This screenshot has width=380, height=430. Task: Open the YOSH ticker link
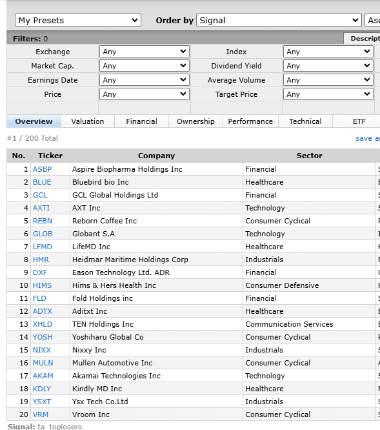coord(43,337)
